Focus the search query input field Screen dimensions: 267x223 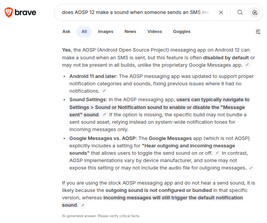136,12
